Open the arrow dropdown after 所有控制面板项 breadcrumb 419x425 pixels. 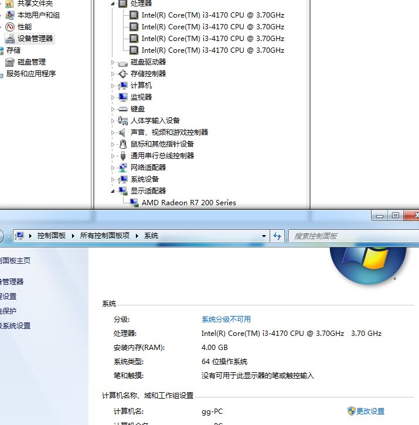pos(137,236)
